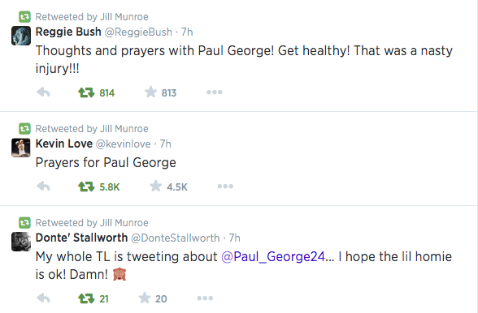Reply to Reggie Bush's tweet
This screenshot has height=313, width=478.
(43, 92)
